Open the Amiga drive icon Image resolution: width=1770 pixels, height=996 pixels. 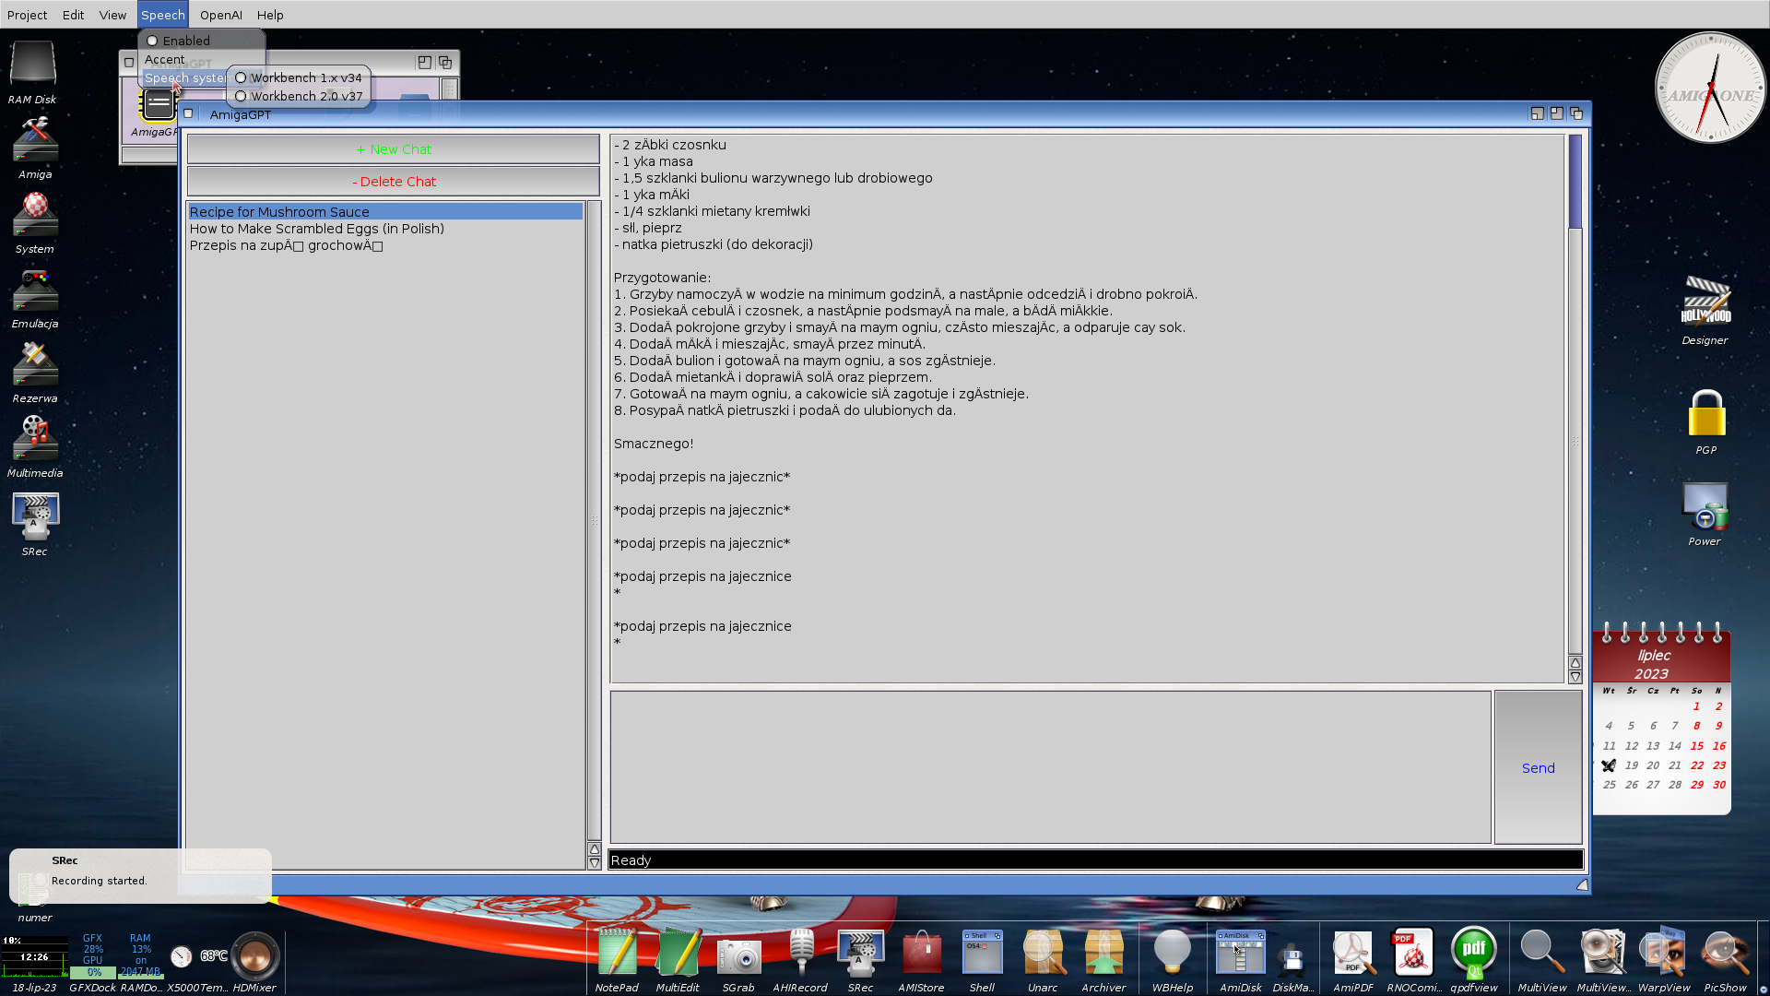pyautogui.click(x=35, y=140)
